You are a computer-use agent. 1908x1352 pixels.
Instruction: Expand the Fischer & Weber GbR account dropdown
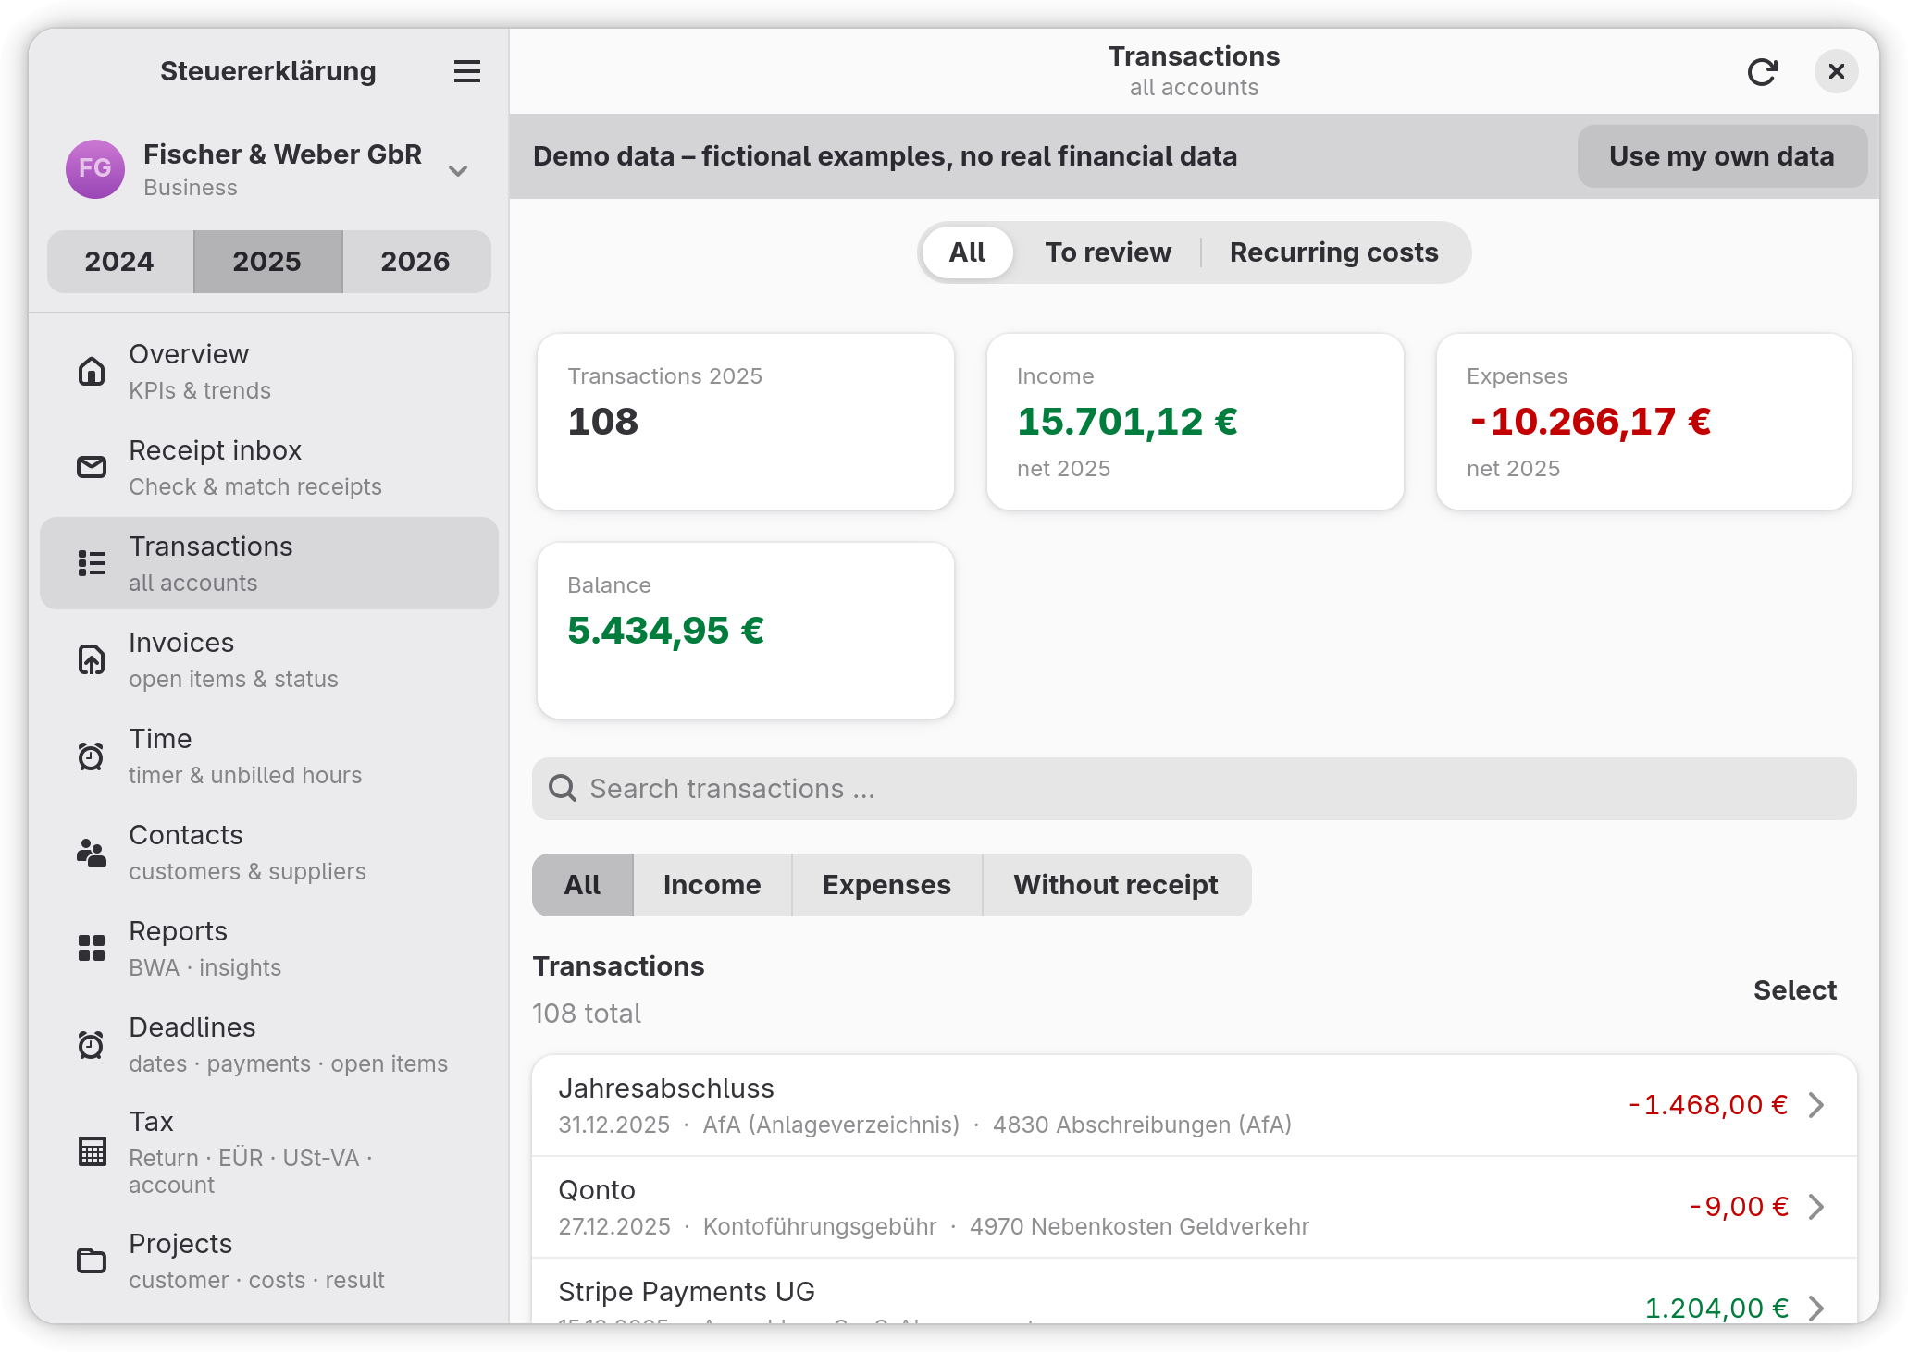pos(457,170)
